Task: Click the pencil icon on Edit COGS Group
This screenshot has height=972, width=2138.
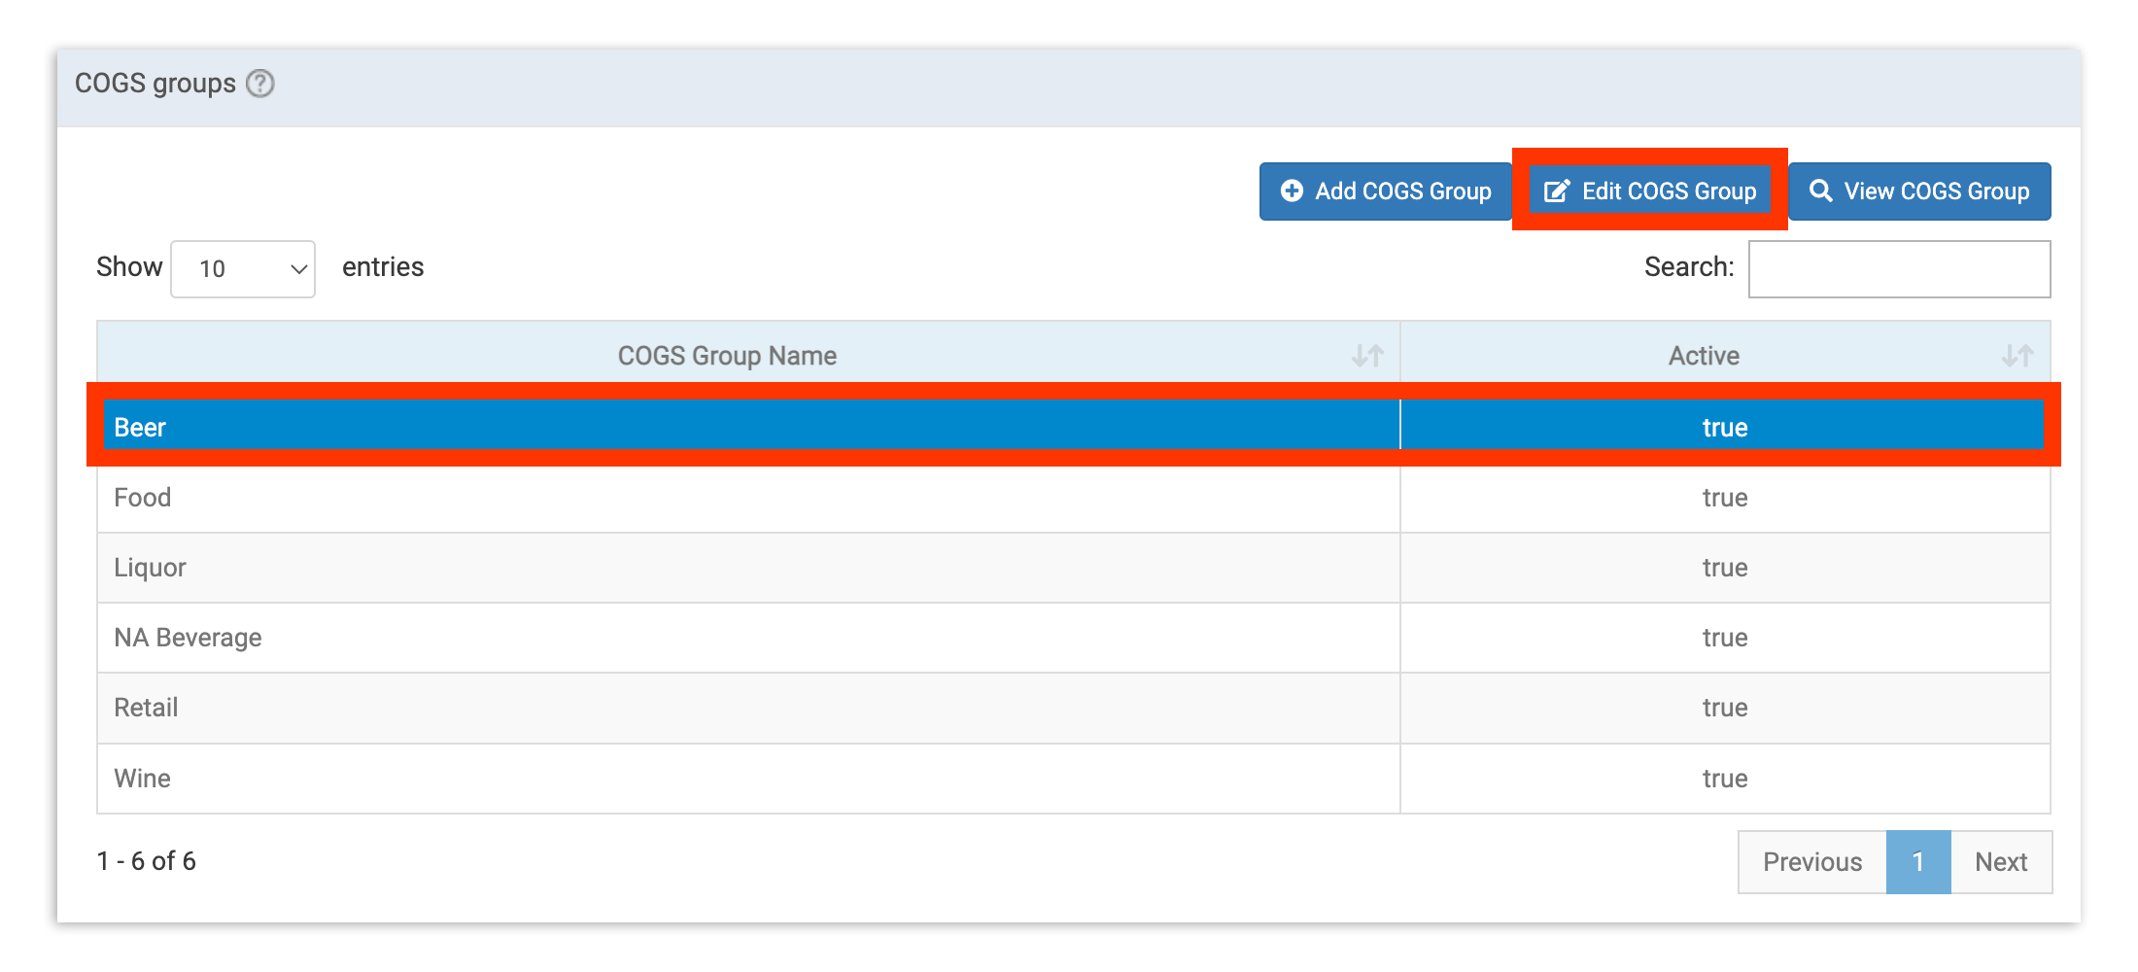Action: click(x=1557, y=191)
